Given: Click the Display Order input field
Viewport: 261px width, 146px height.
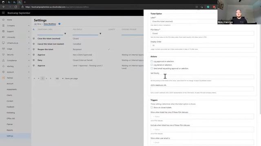Looking at the screenshot, I should 202,45.
